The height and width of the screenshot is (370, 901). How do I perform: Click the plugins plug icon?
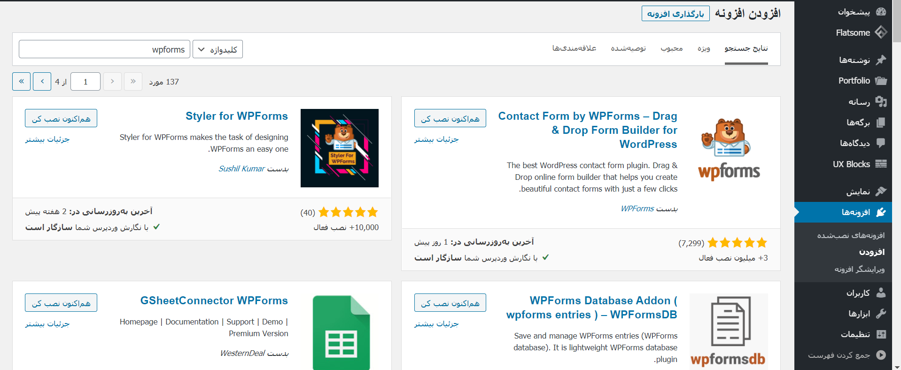click(x=881, y=212)
